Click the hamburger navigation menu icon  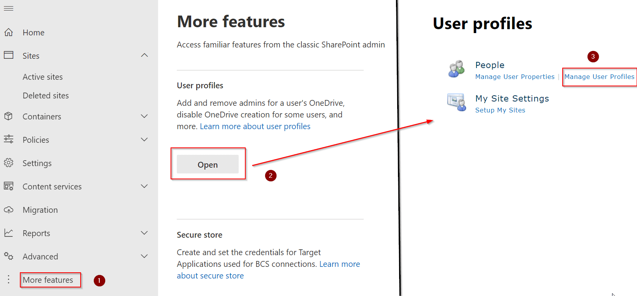pos(9,8)
